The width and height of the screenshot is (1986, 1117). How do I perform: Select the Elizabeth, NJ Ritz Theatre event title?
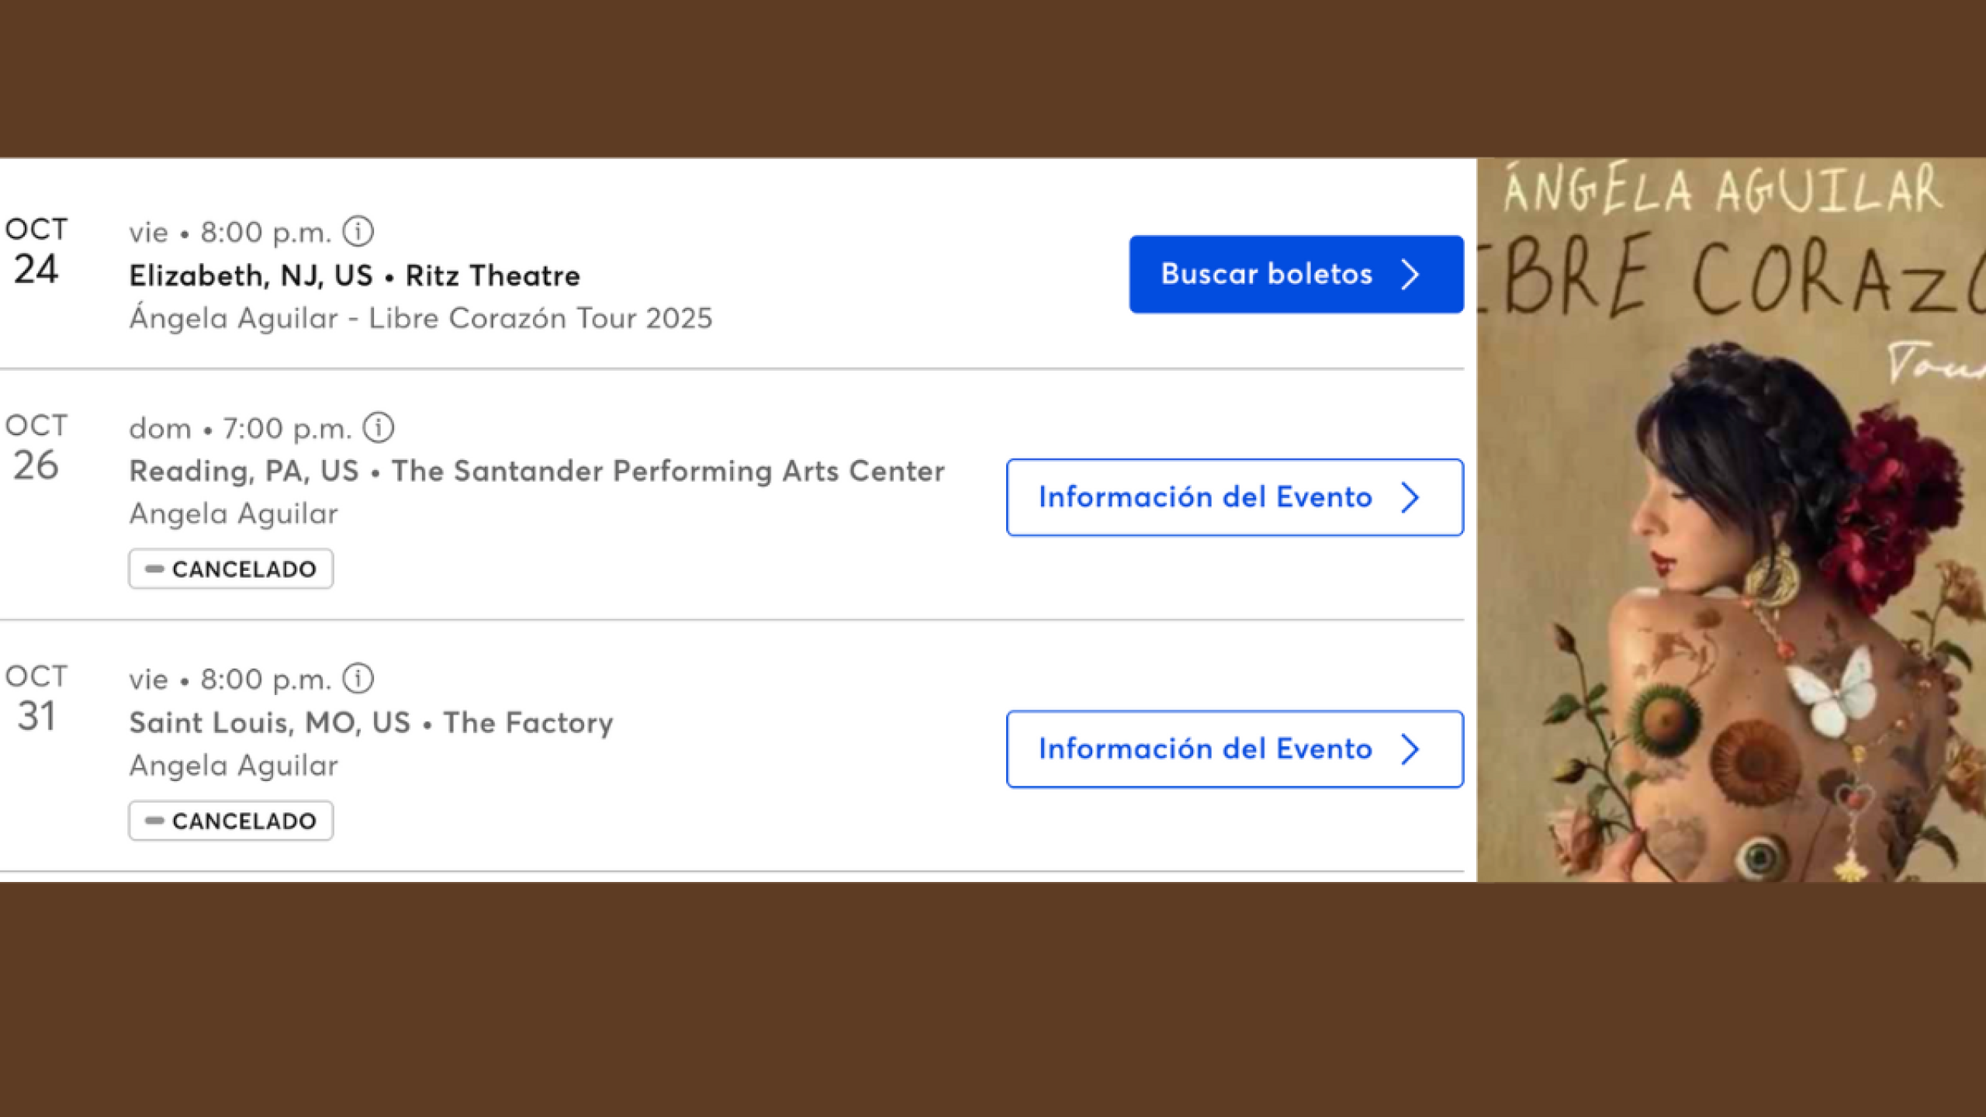tap(355, 275)
